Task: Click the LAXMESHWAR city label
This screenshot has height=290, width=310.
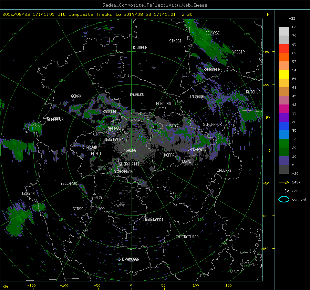Action: [x=122, y=172]
